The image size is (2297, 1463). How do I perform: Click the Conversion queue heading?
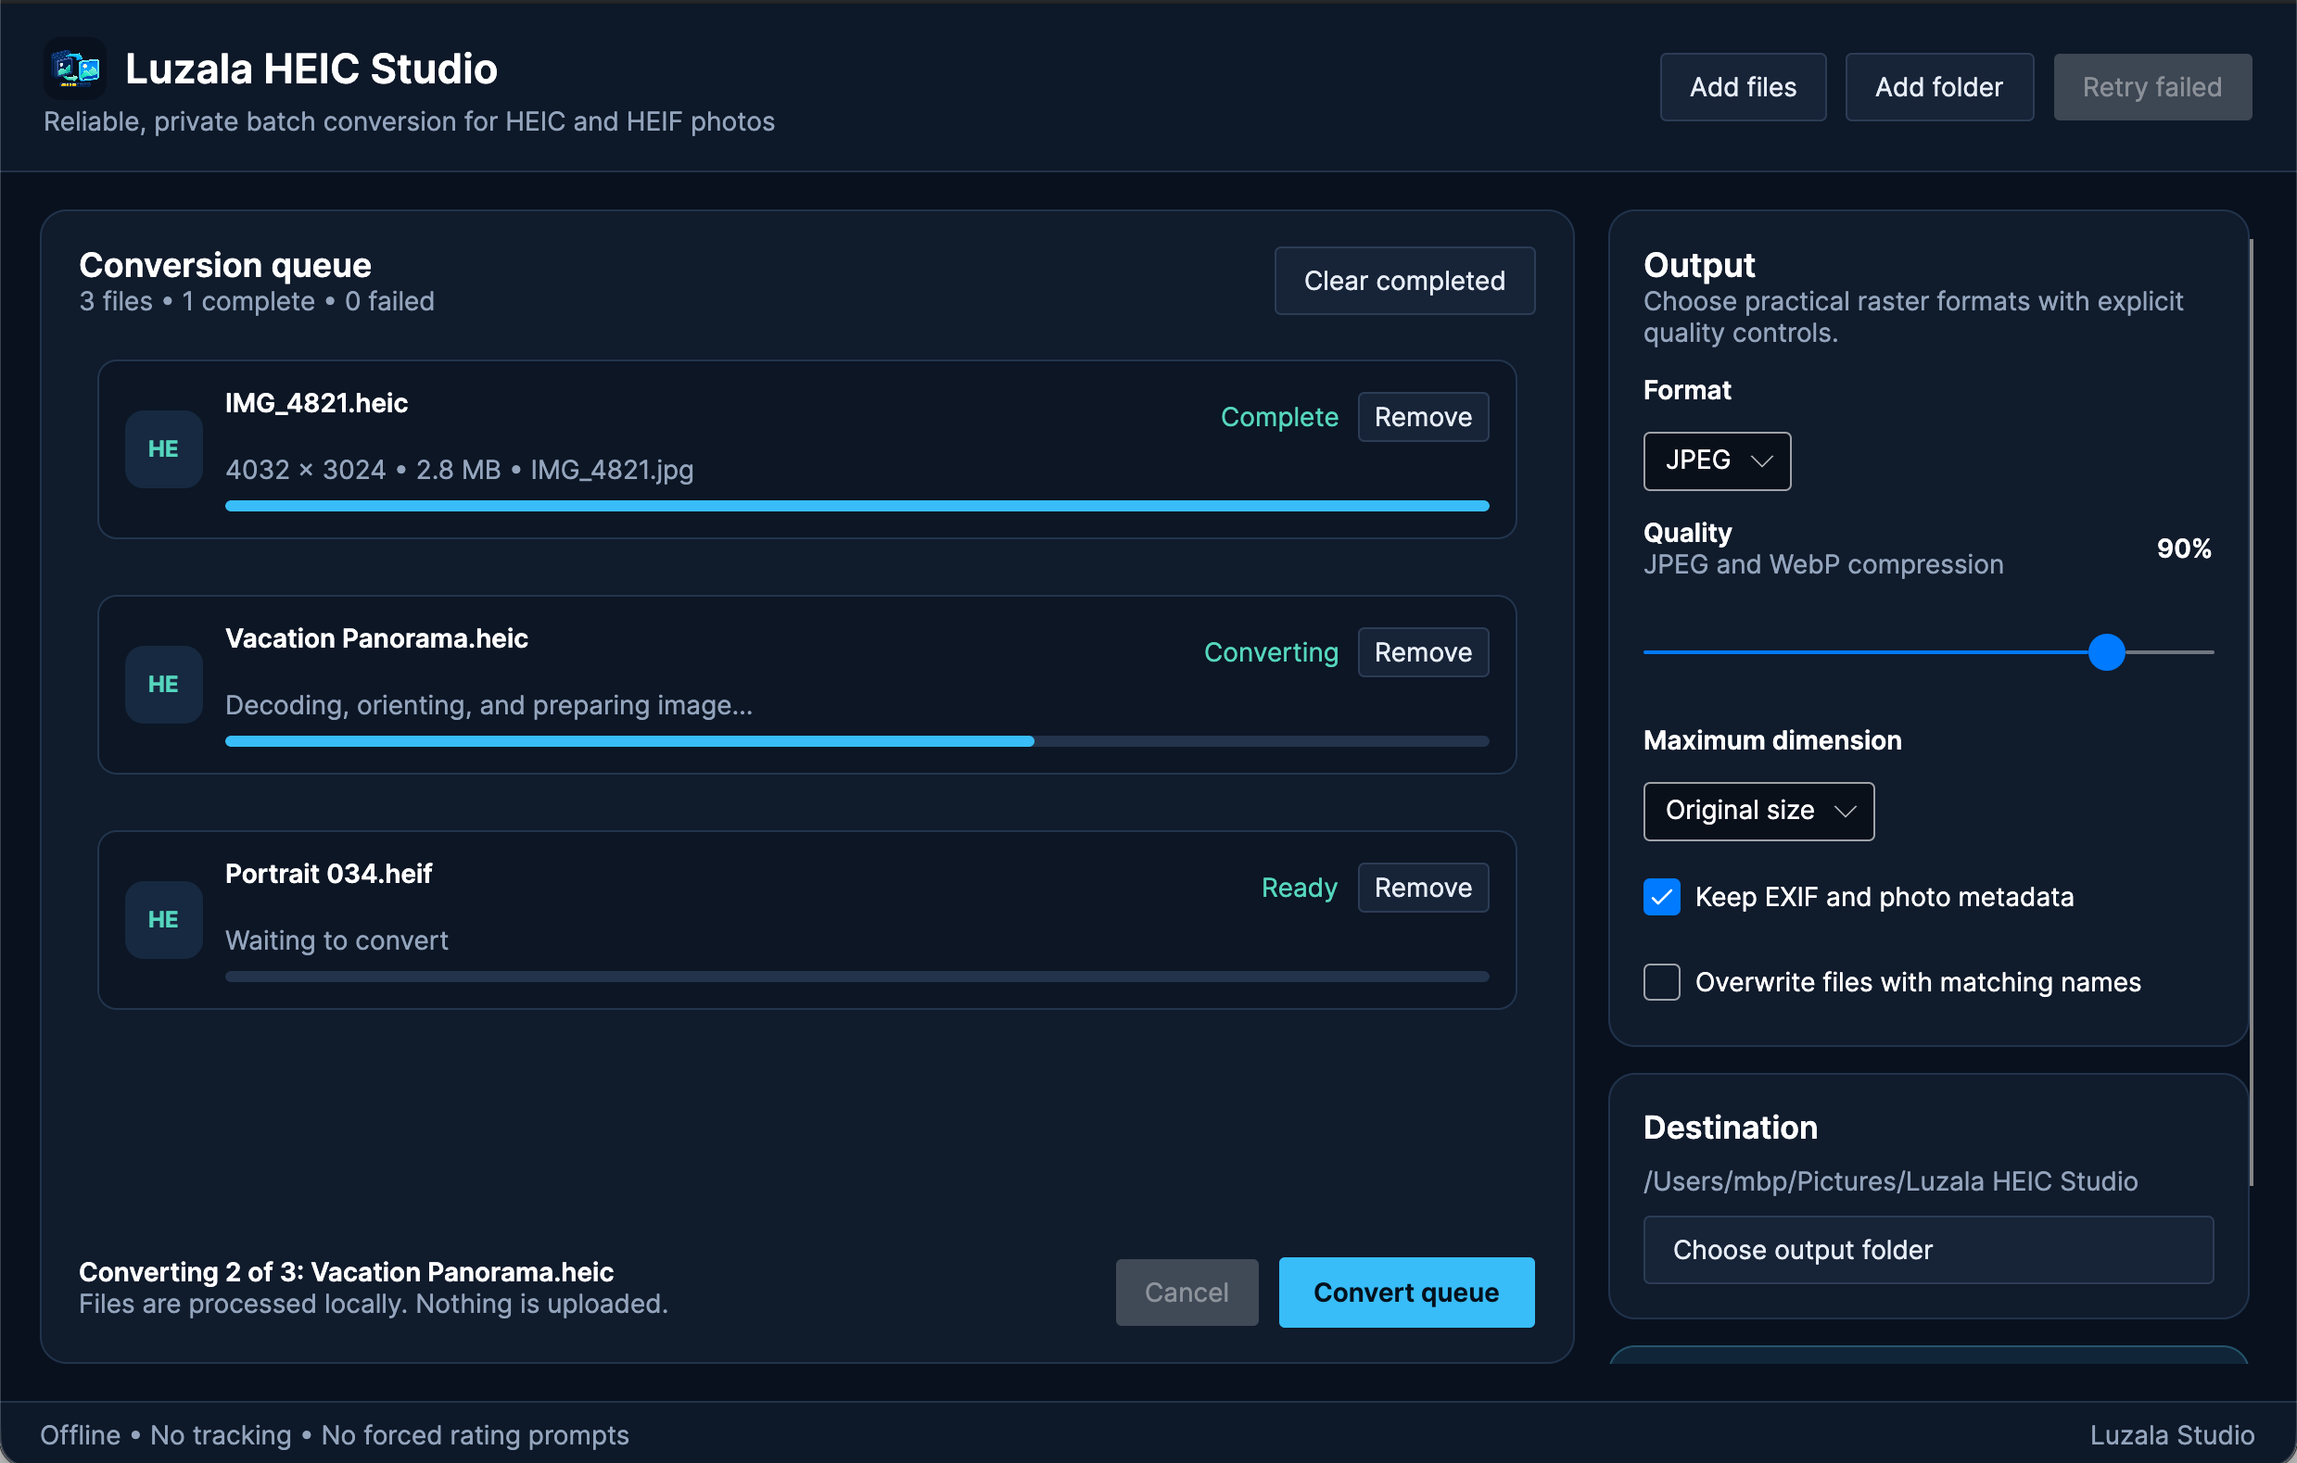pyautogui.click(x=225, y=265)
